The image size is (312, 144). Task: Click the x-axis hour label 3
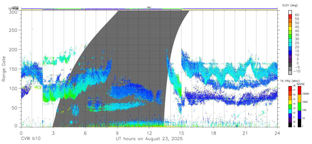[53, 133]
